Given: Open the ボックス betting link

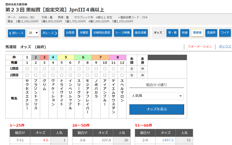Looking at the screenshot, I should pos(225,47).
